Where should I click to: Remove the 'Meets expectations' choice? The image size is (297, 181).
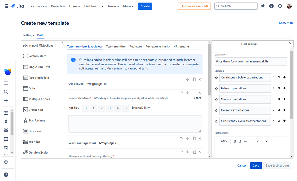point(279,99)
